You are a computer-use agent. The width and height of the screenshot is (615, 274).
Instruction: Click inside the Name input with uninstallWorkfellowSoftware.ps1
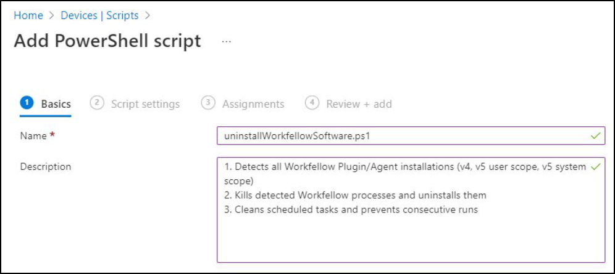click(411, 135)
